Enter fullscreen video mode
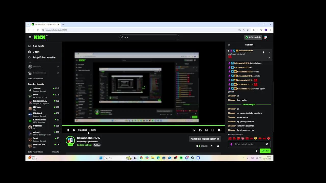Viewport: 326px width, 183px height. [x=213, y=130]
